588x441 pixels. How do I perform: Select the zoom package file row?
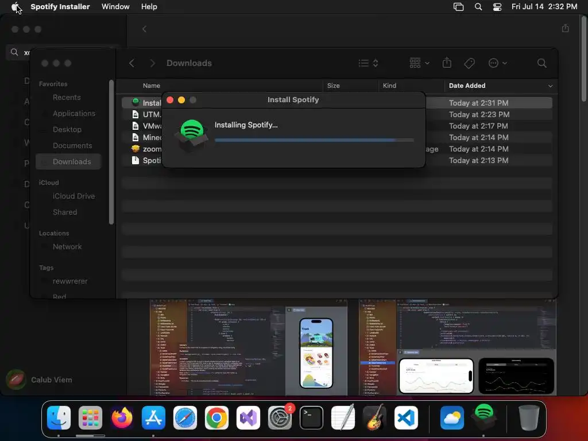[x=336, y=149]
